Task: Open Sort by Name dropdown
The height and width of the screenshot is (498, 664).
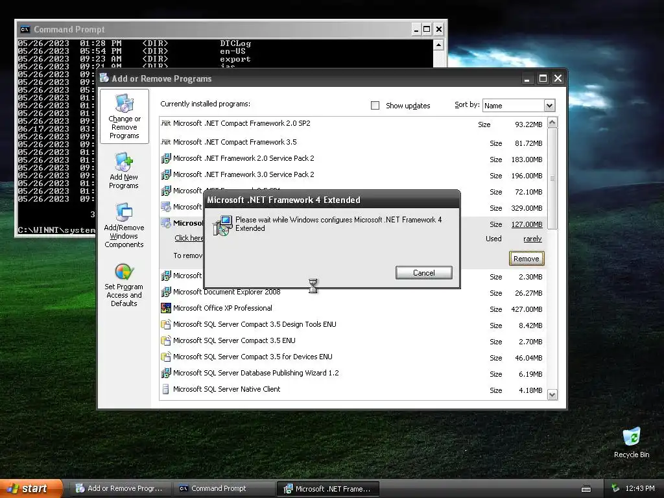Action: [x=549, y=106]
